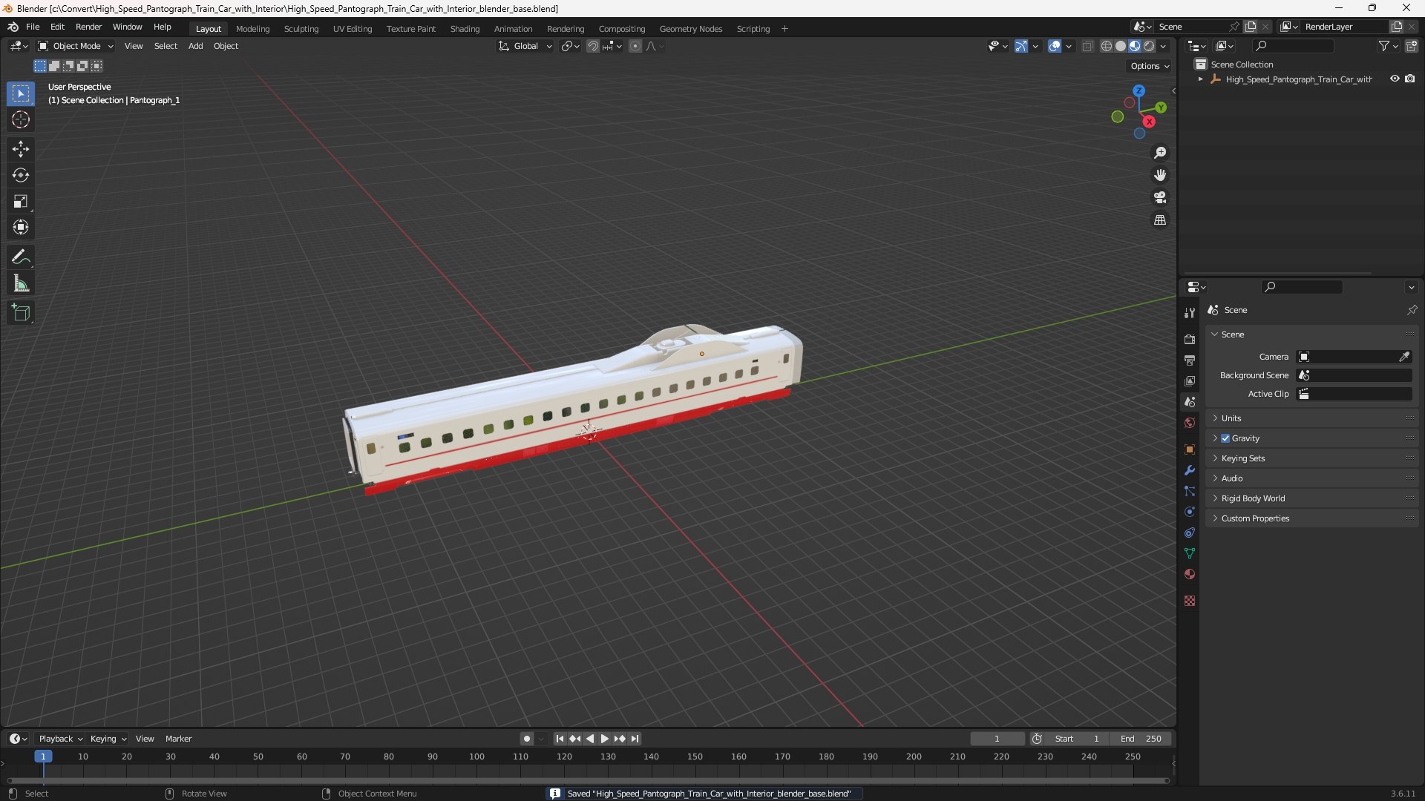
Task: Select the Annotate tool
Action: point(21,257)
